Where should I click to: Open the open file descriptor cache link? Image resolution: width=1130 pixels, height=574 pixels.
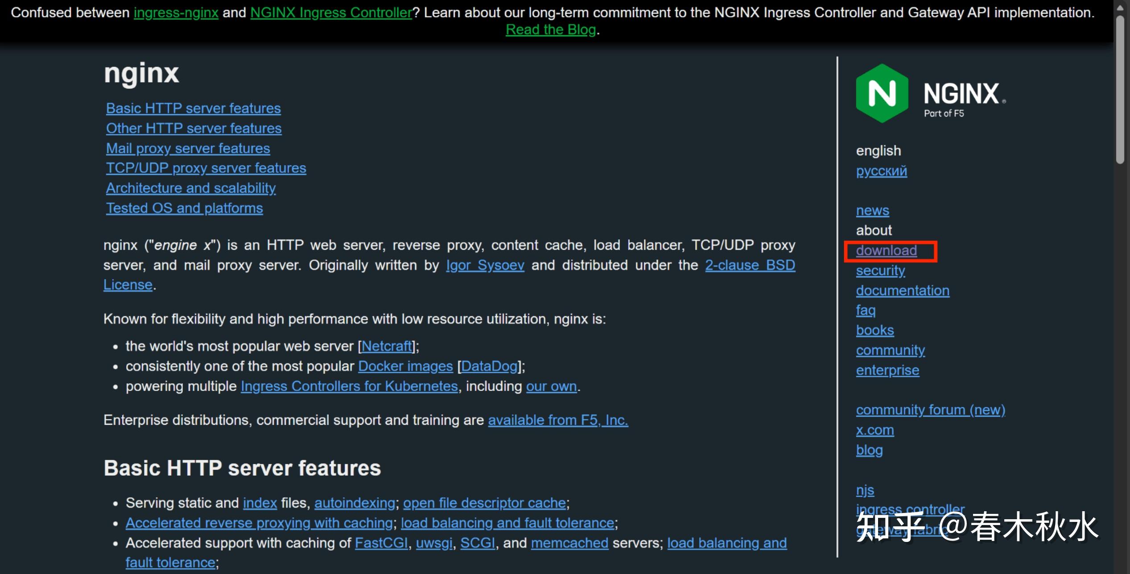484,503
